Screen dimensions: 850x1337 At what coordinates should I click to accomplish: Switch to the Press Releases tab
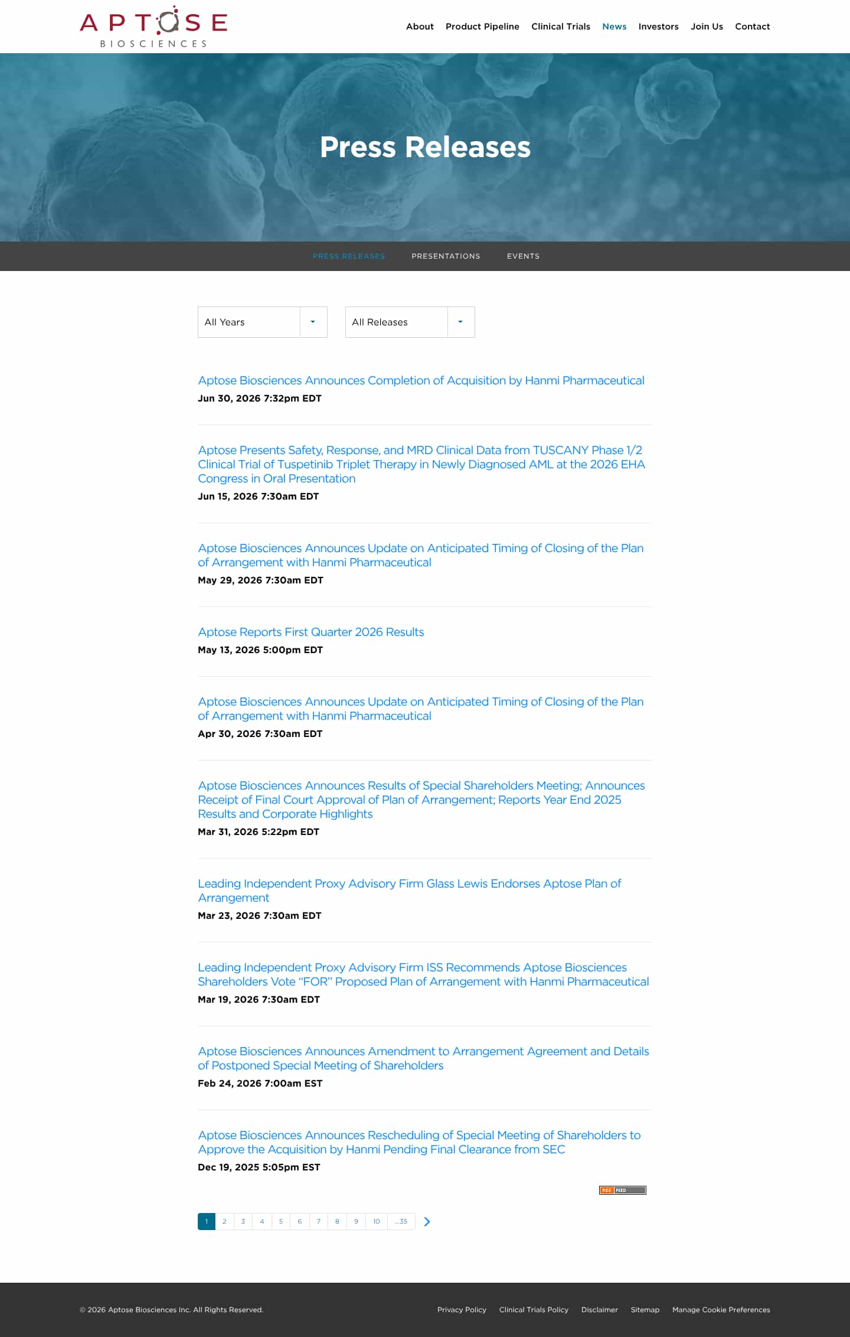pos(349,256)
